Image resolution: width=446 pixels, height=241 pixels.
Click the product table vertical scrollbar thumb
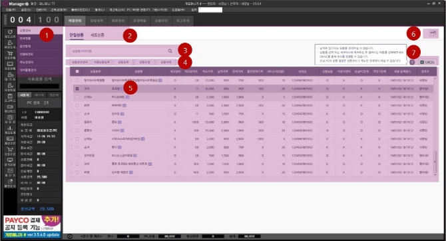(x=435, y=161)
